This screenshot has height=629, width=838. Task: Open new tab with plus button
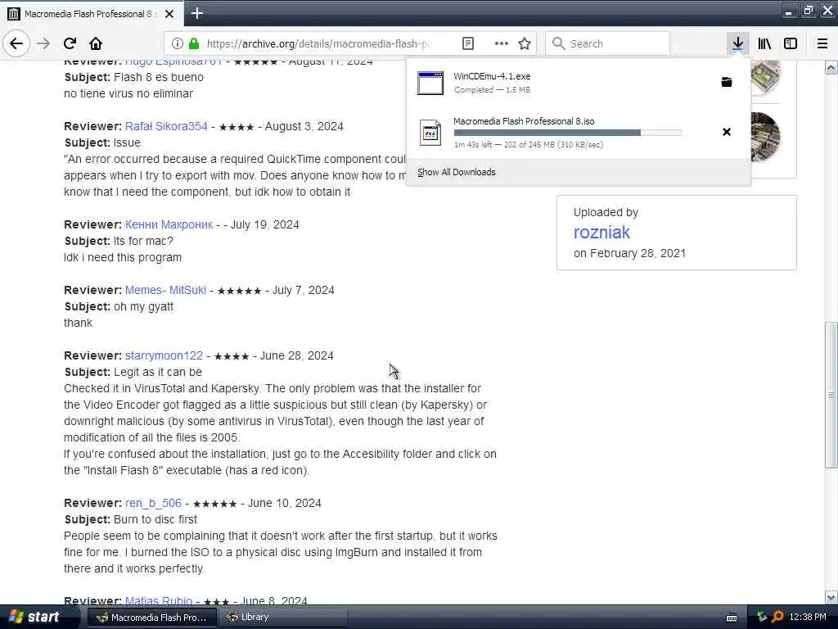point(196,13)
